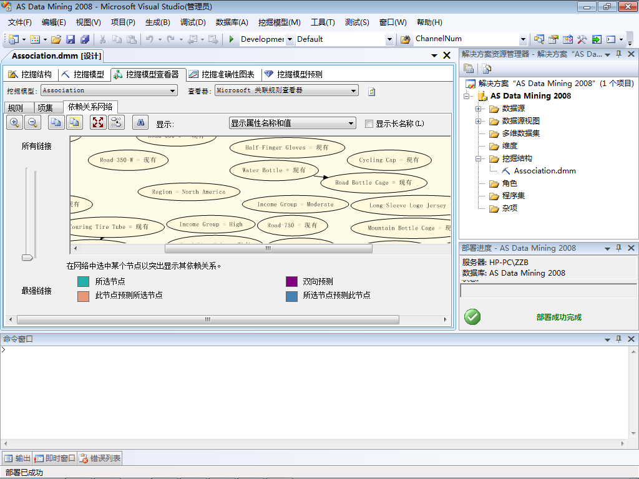
Task: Open the Toolbox tools icon
Action: (x=582, y=39)
